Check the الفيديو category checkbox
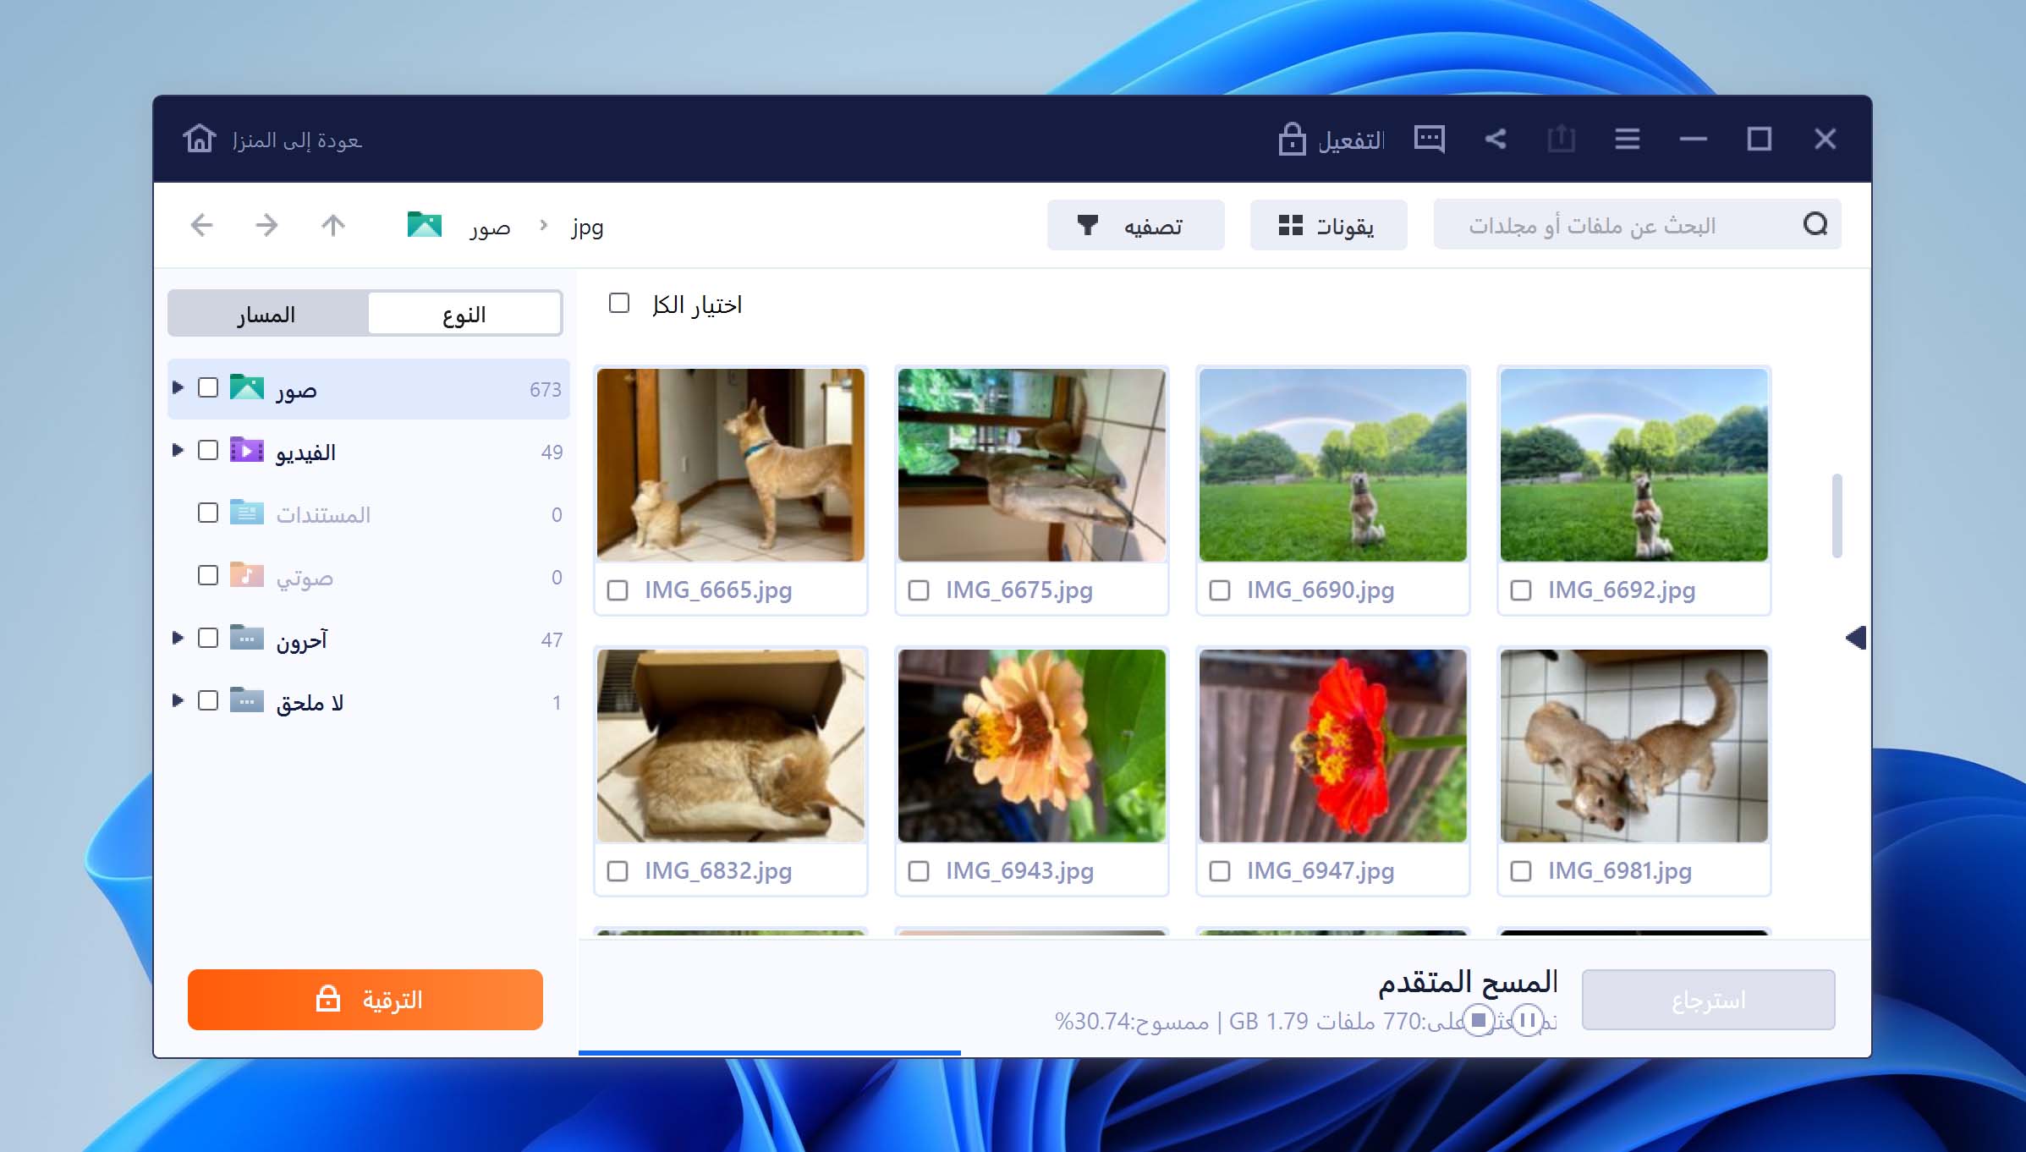 coord(208,450)
